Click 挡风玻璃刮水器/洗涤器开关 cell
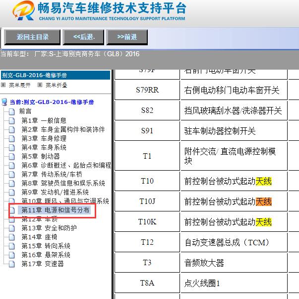 pos(234,110)
